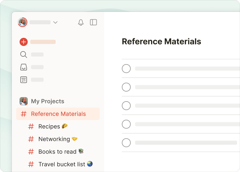The width and height of the screenshot is (240, 172).
Task: Open notifications bell icon
Action: pyautogui.click(x=81, y=22)
